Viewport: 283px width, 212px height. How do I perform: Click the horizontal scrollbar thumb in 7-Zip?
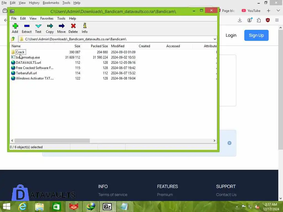click(x=52, y=141)
